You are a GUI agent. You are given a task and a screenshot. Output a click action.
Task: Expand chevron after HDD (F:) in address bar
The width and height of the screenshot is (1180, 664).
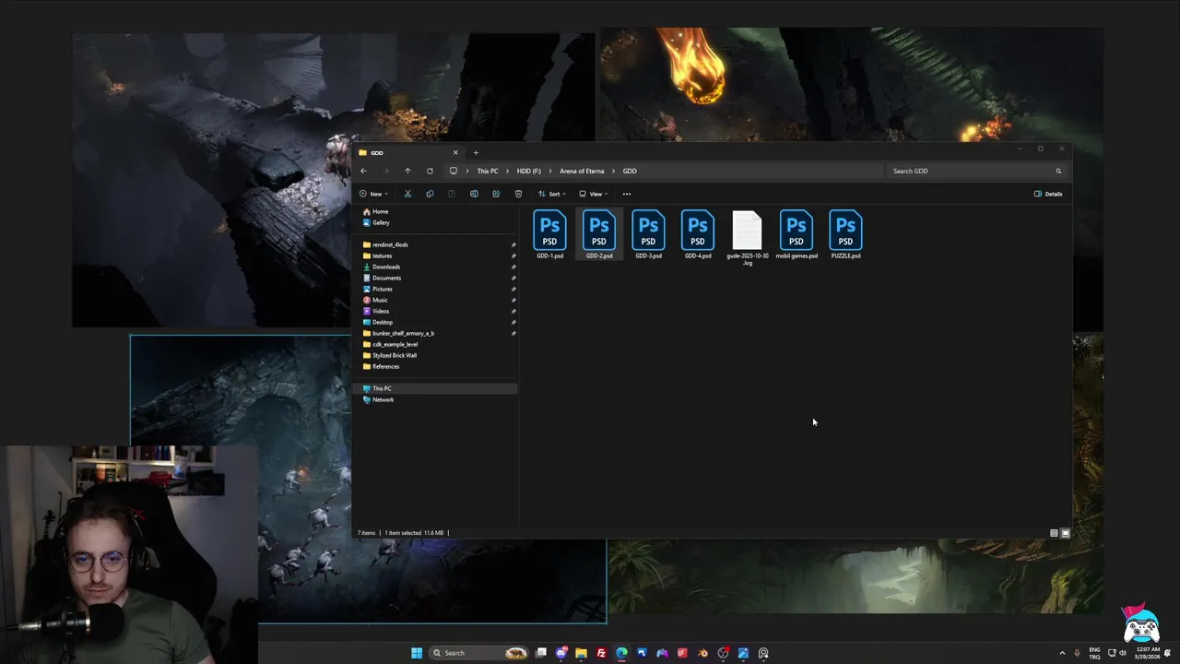click(x=550, y=171)
